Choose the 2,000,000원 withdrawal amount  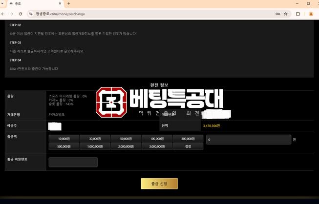pyautogui.click(x=126, y=146)
